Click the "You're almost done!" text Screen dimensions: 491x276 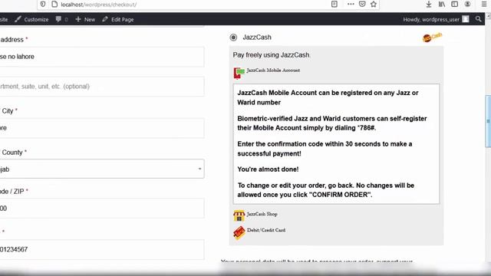pos(268,169)
